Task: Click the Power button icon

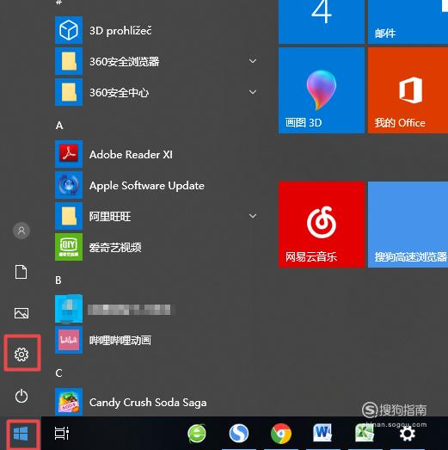Action: (x=21, y=396)
